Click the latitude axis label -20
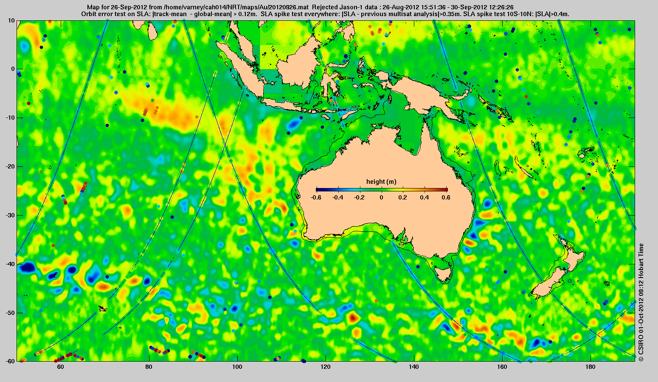Image resolution: width=658 pixels, height=382 pixels. tap(10, 166)
